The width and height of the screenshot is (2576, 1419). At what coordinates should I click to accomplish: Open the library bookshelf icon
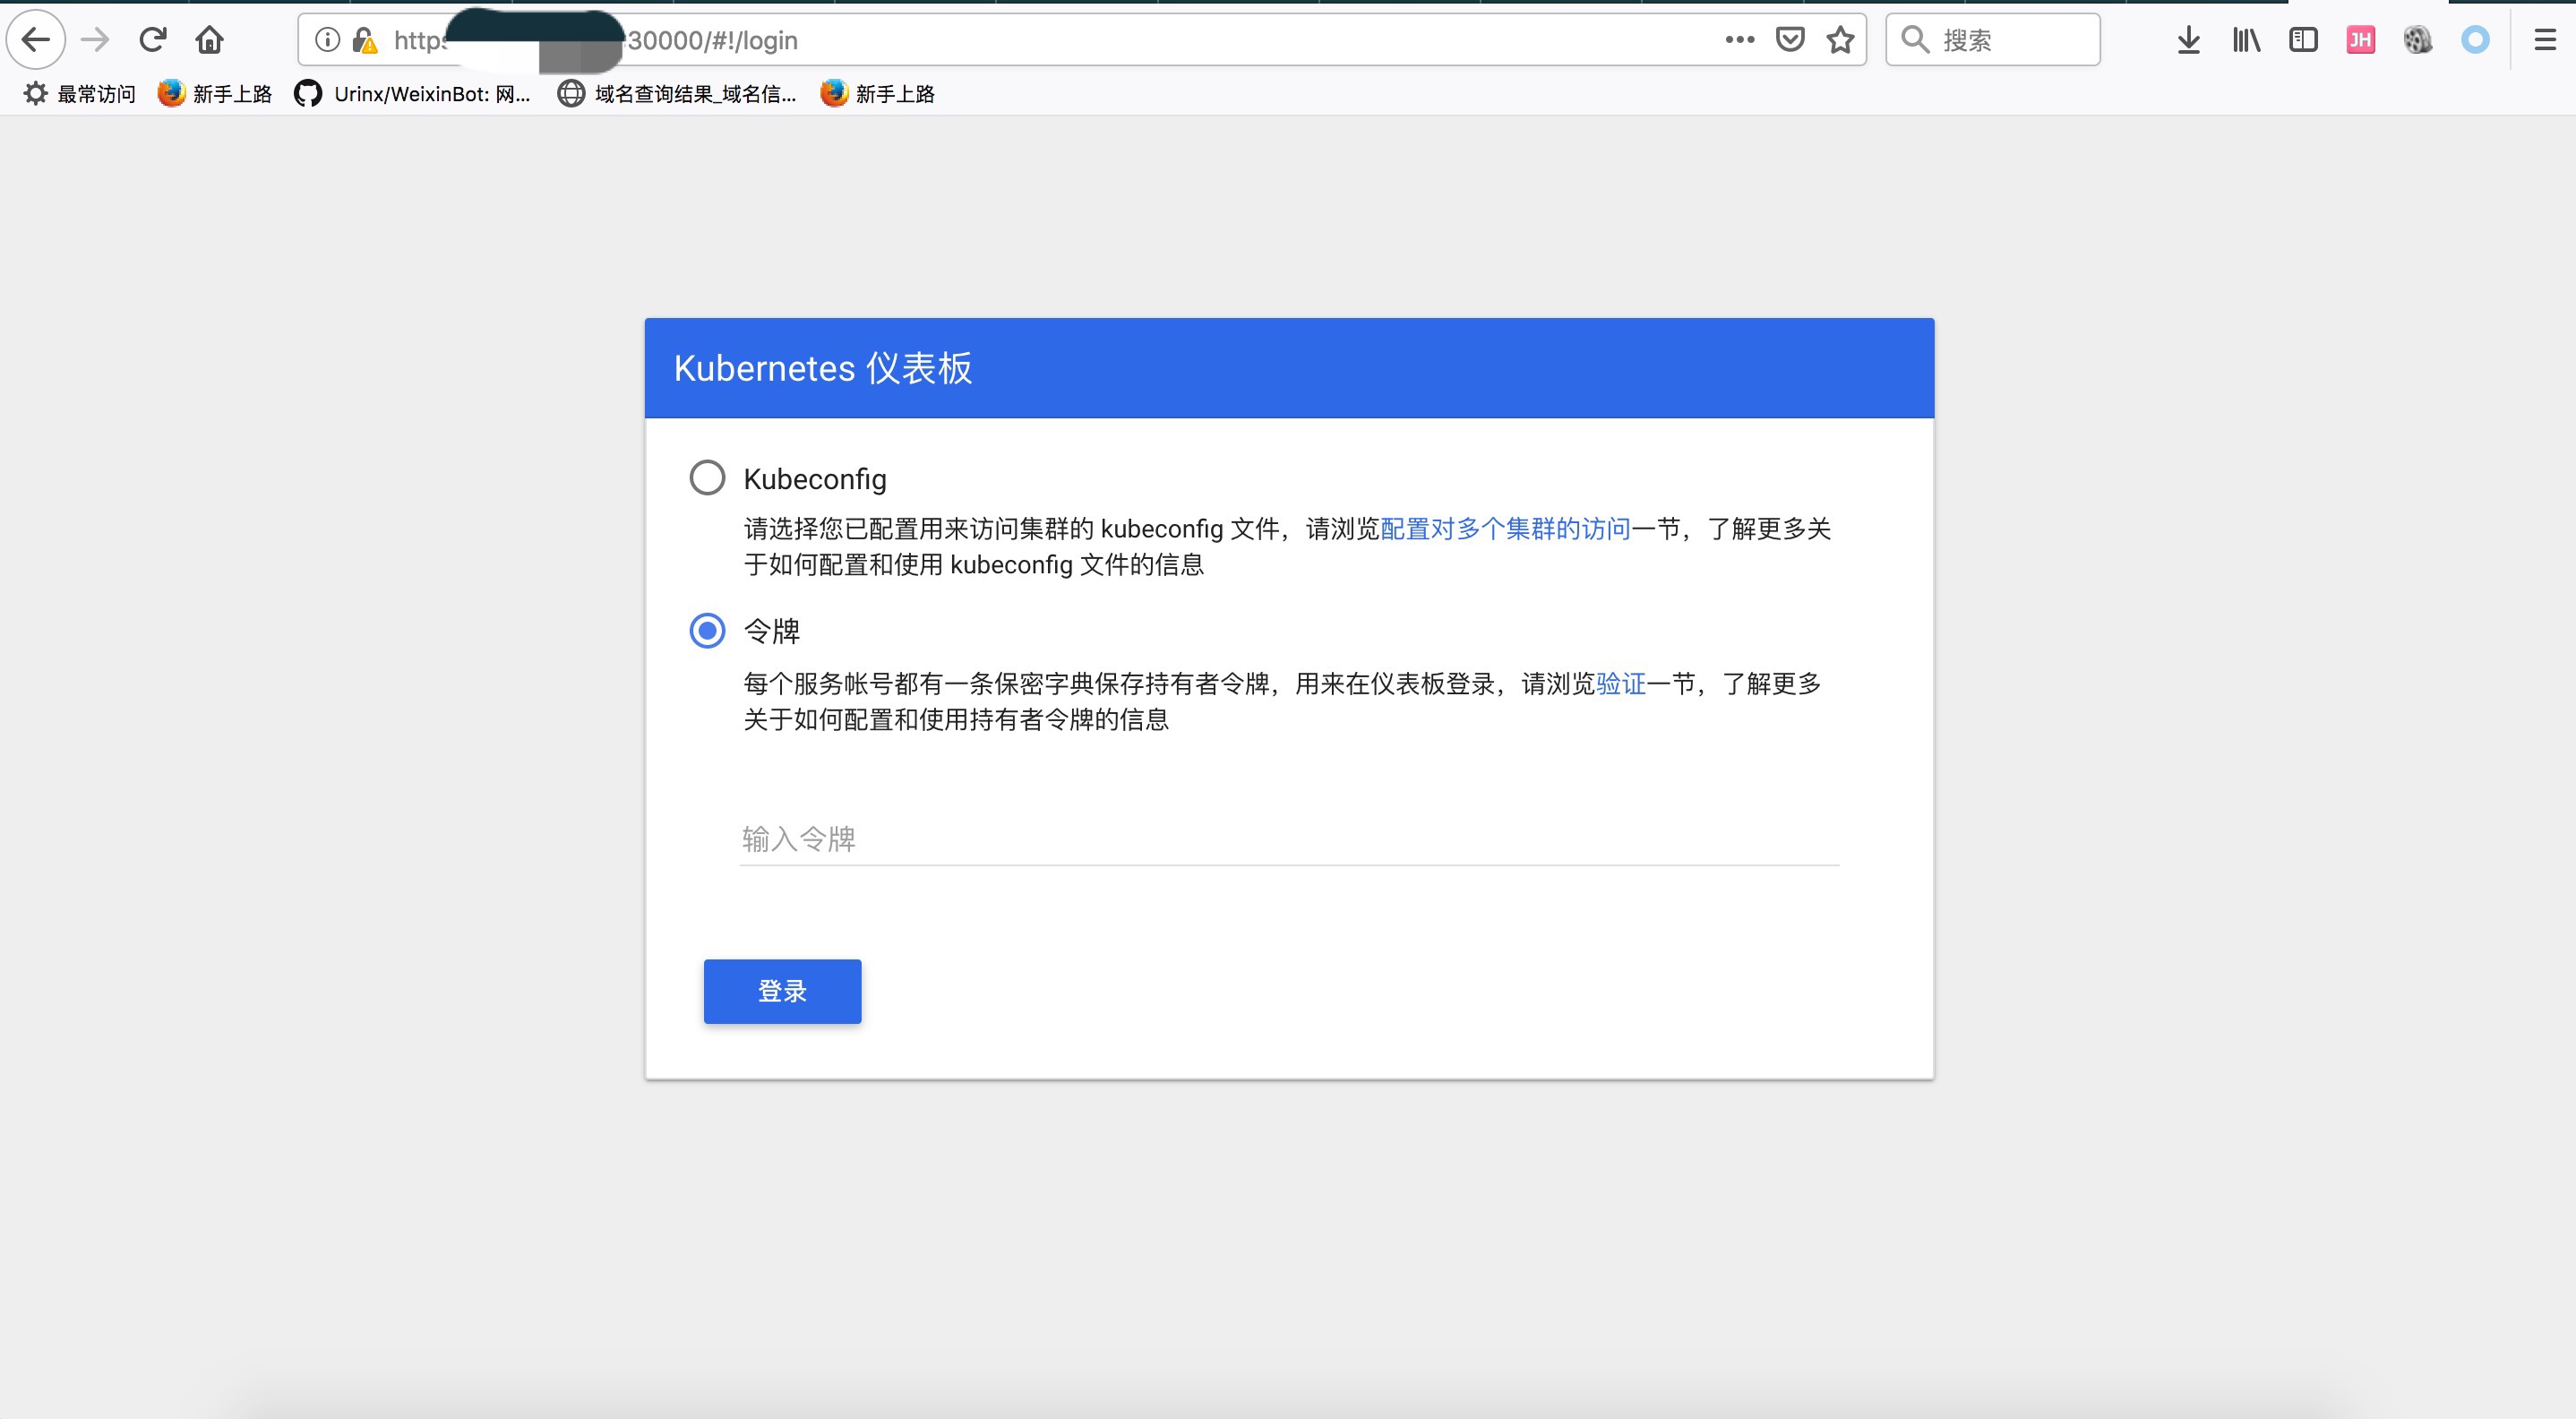pyautogui.click(x=2246, y=40)
